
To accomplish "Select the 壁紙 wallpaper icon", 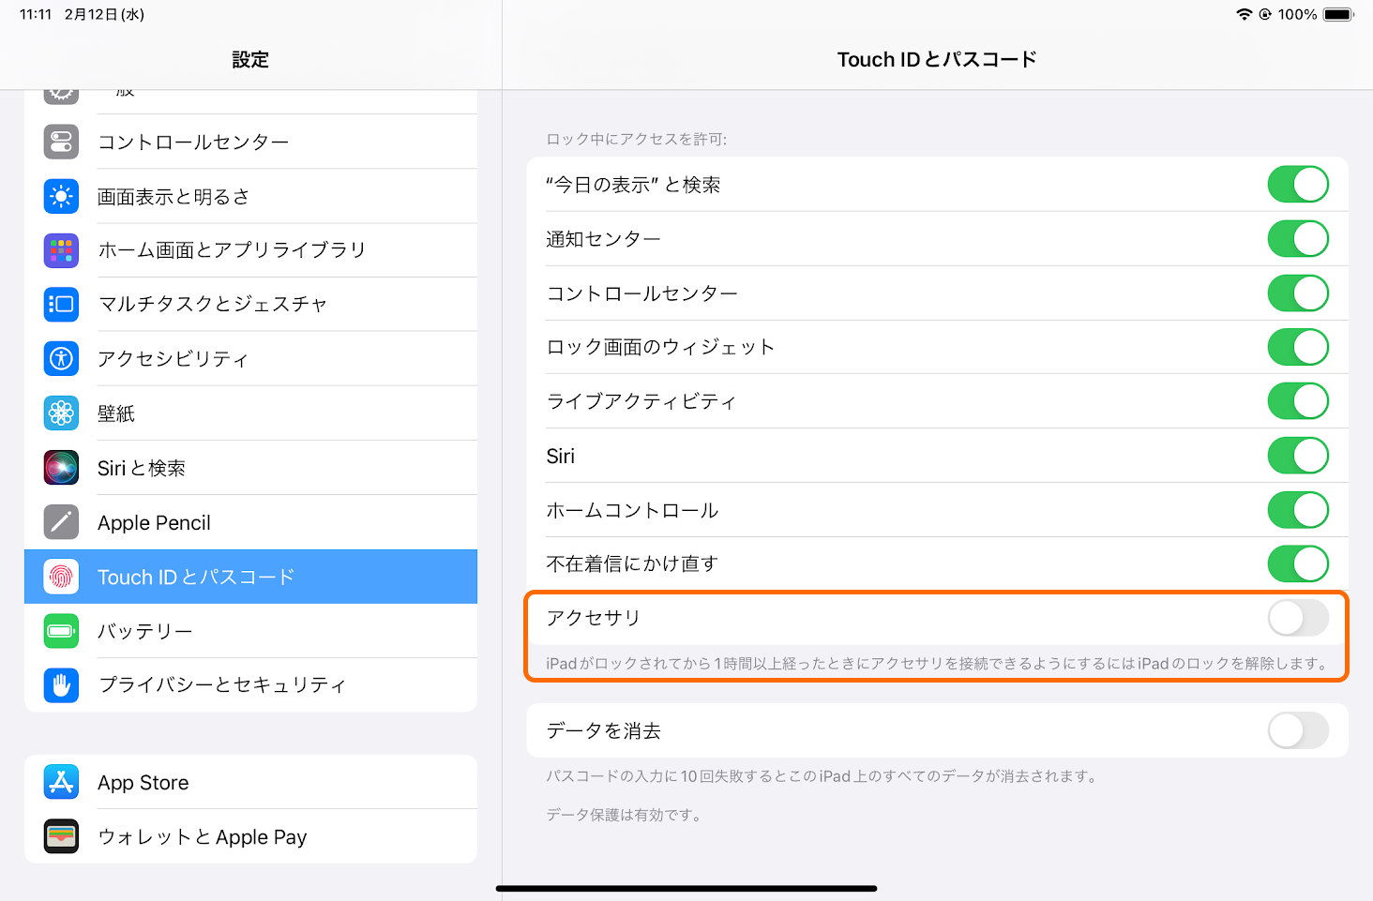I will (x=60, y=413).
